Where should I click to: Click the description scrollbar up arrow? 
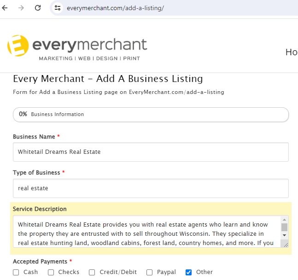tap(284, 220)
